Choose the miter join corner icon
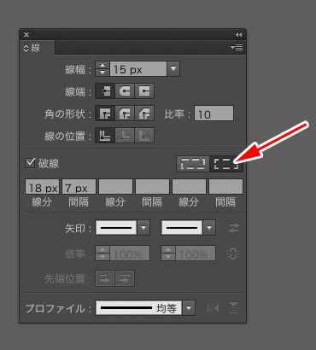Screen dimensions: 316x350 click(x=105, y=114)
